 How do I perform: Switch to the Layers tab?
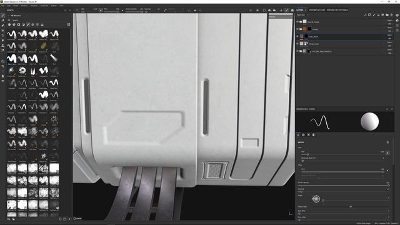(300, 10)
